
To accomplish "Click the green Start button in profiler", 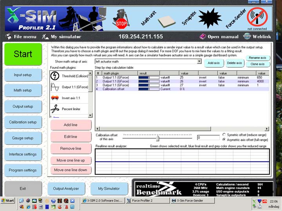I will click(23, 54).
